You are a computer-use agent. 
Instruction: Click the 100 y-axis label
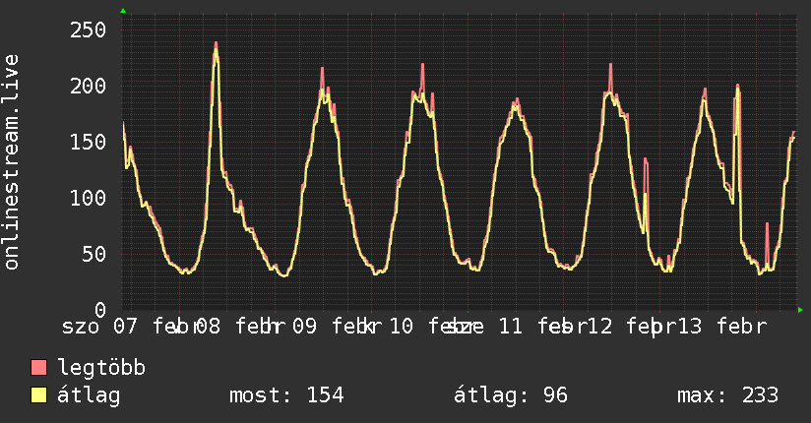[87, 198]
